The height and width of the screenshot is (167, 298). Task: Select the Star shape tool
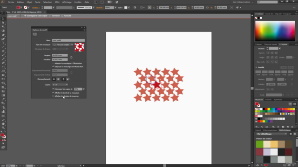click(x=3, y=51)
